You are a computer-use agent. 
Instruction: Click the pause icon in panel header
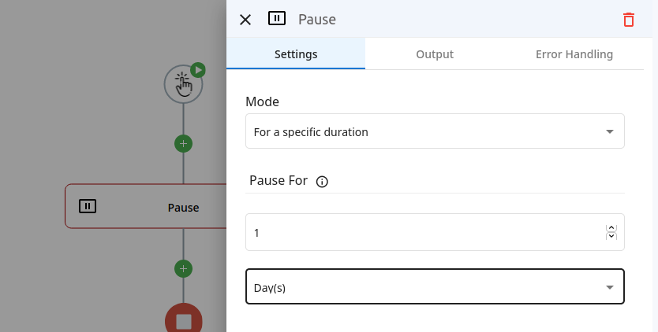[277, 18]
